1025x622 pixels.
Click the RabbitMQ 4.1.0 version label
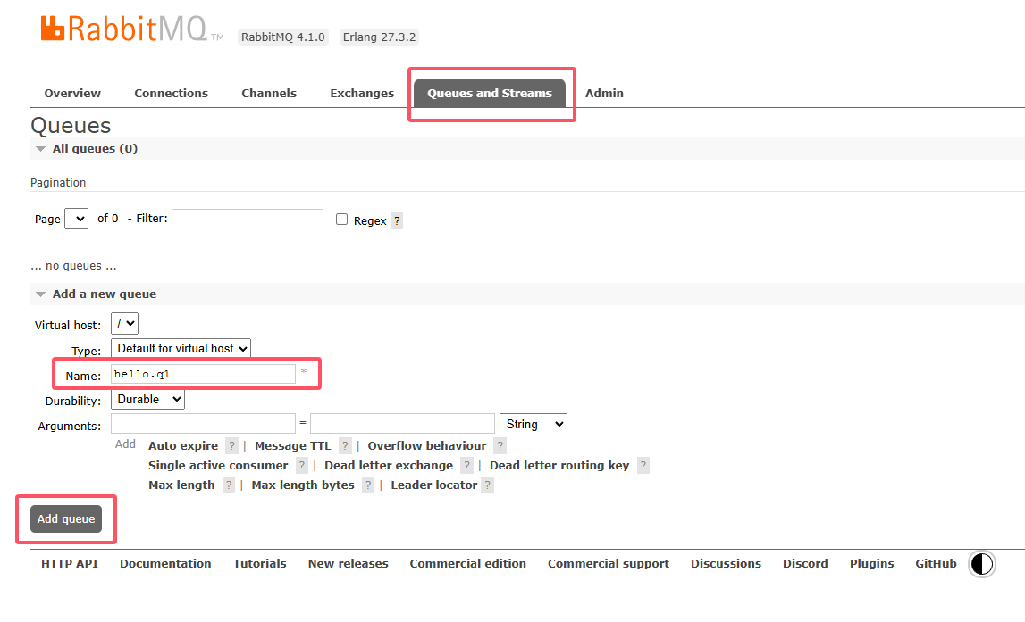(283, 37)
